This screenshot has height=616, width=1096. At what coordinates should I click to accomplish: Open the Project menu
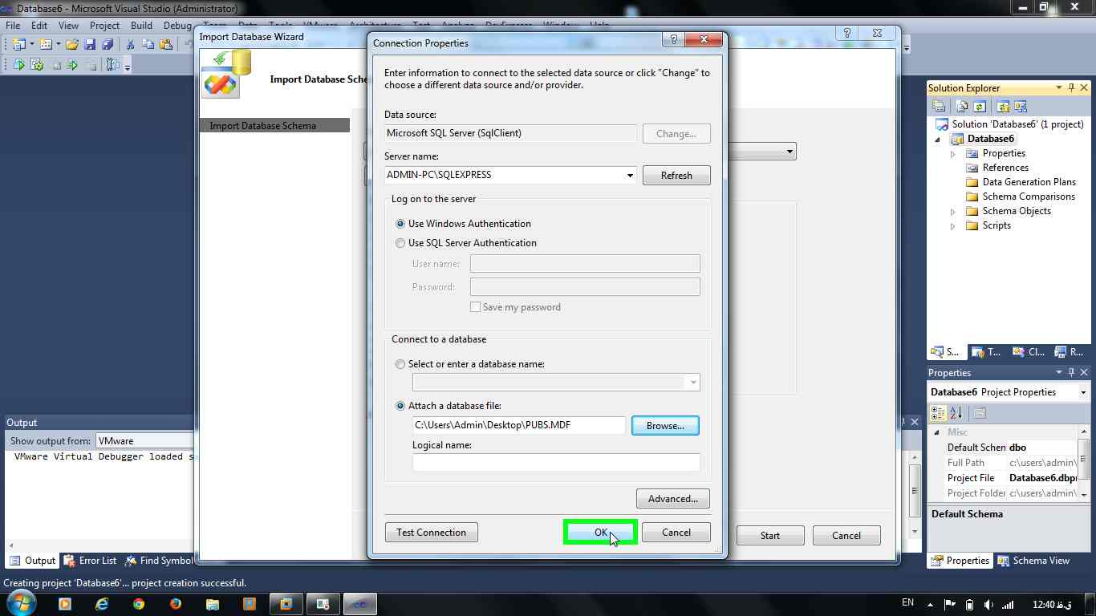(104, 26)
